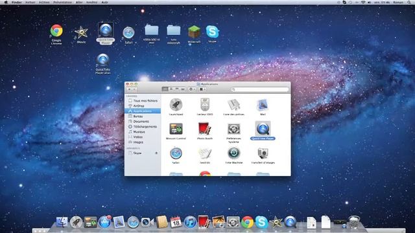Viewport: 415px width, 233px height.
Task: Open the Trash in the Dock
Action: pos(354,222)
